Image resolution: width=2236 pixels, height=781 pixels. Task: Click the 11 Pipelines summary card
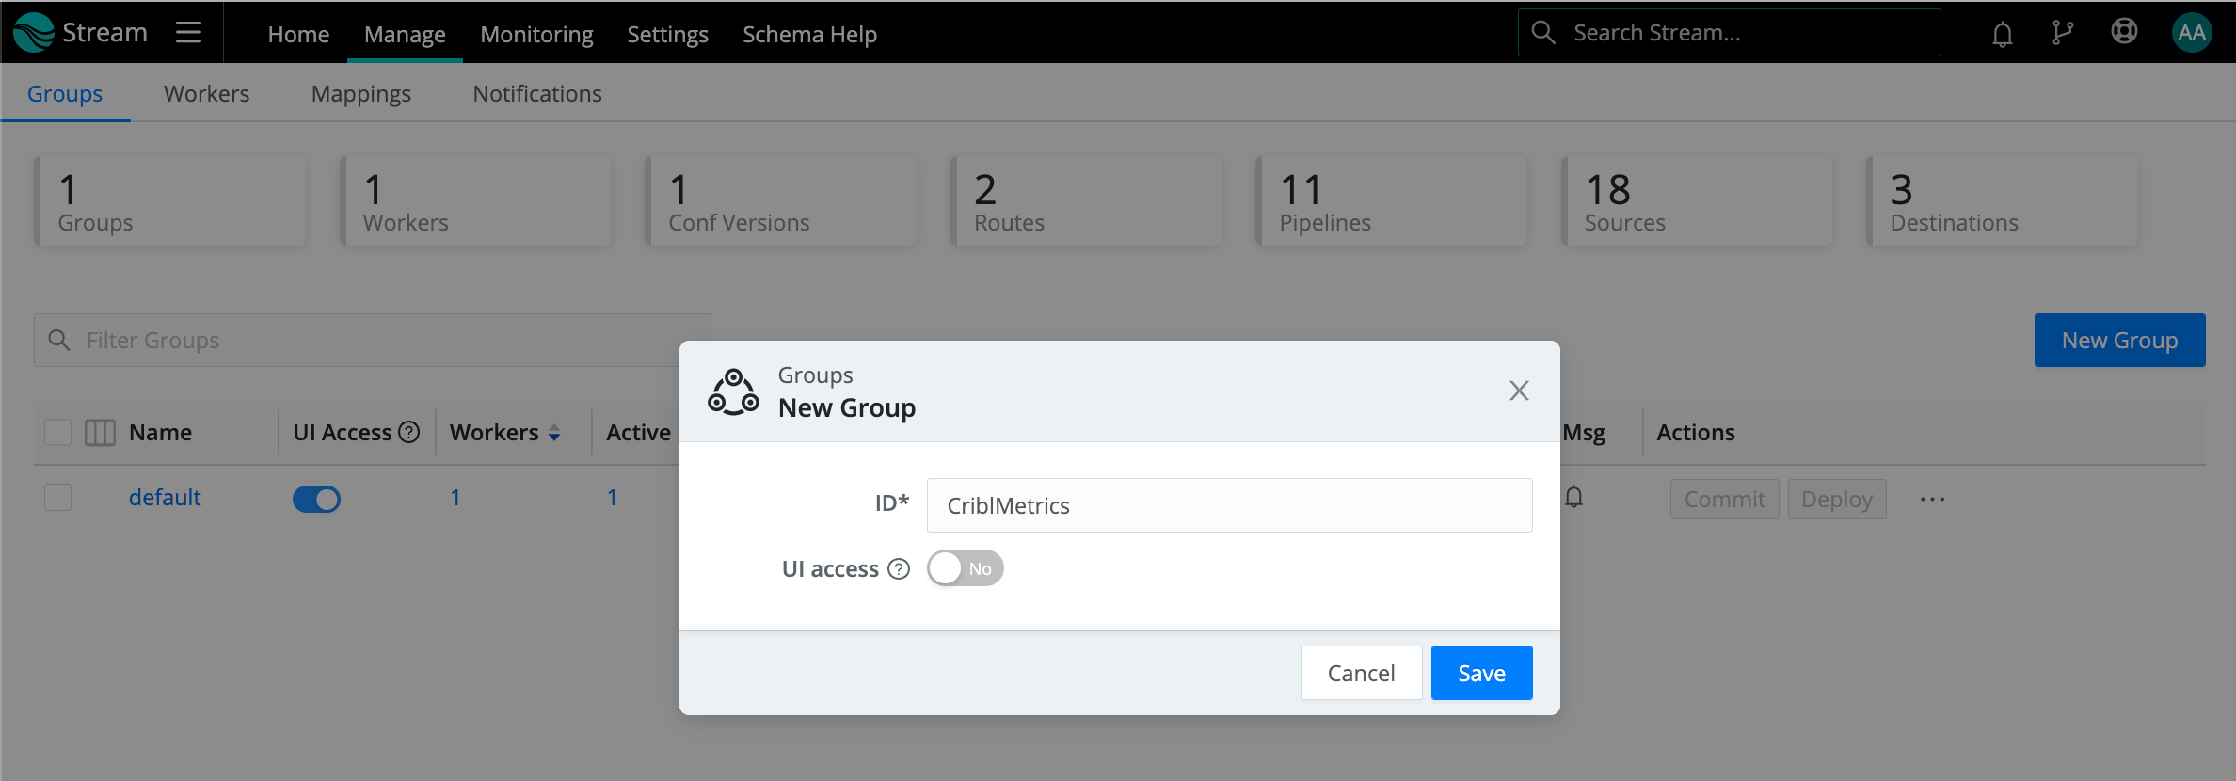coord(1392,201)
